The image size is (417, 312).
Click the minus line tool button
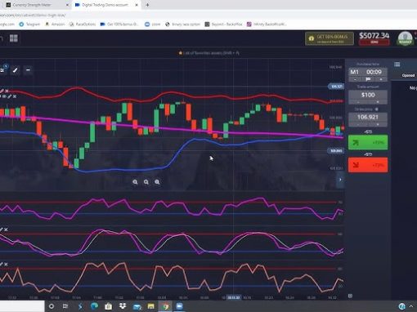pos(28,70)
